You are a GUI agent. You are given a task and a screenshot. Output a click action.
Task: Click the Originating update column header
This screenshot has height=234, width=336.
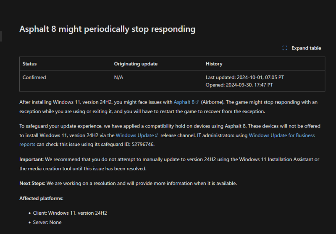[x=136, y=64]
